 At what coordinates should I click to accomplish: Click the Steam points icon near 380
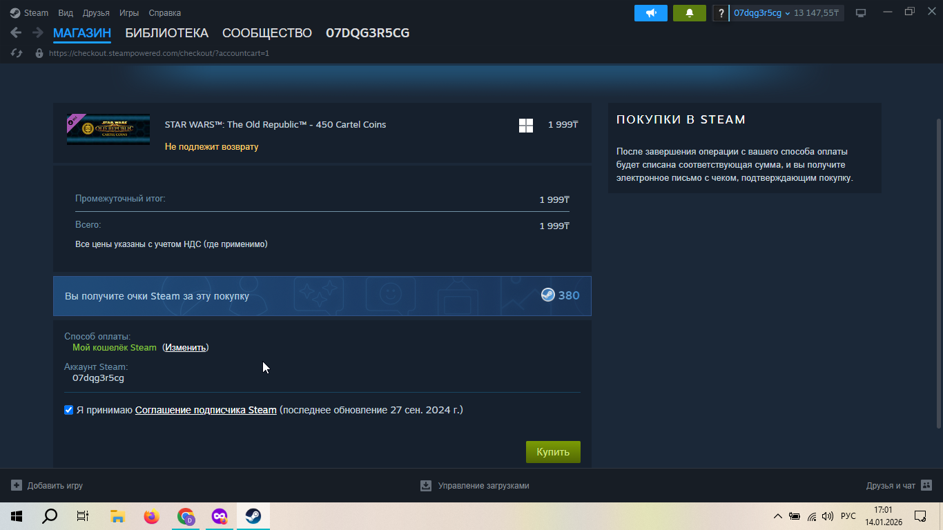pos(547,295)
